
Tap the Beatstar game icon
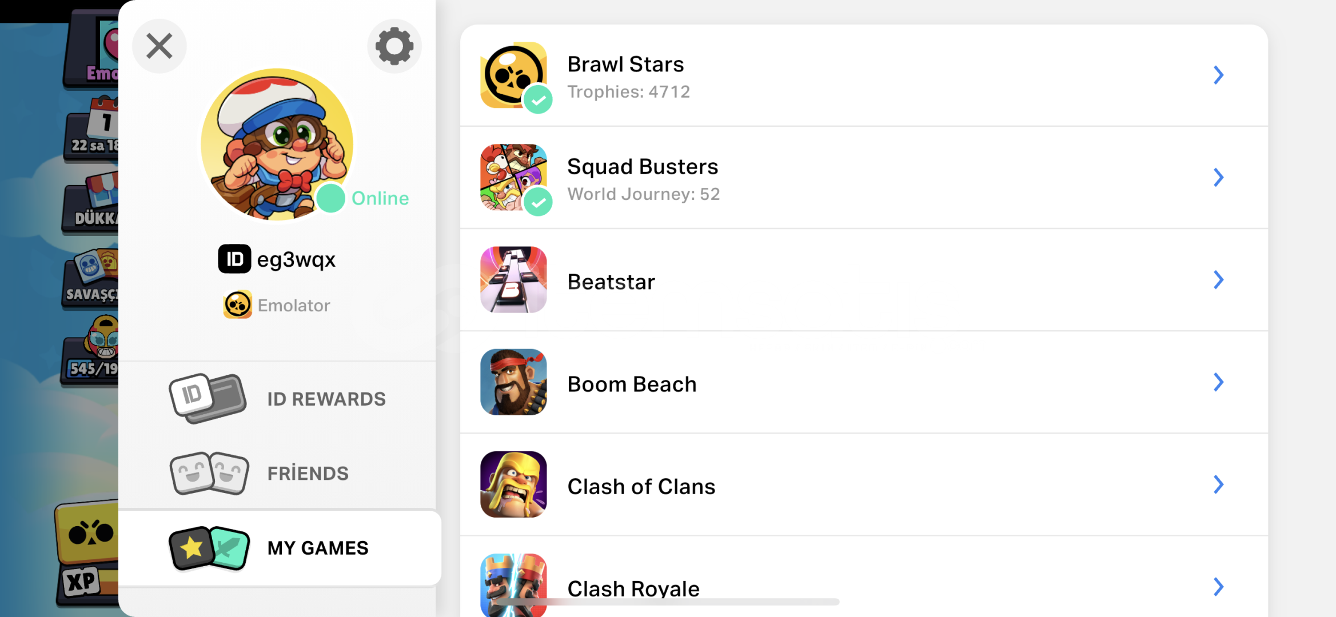tap(513, 279)
